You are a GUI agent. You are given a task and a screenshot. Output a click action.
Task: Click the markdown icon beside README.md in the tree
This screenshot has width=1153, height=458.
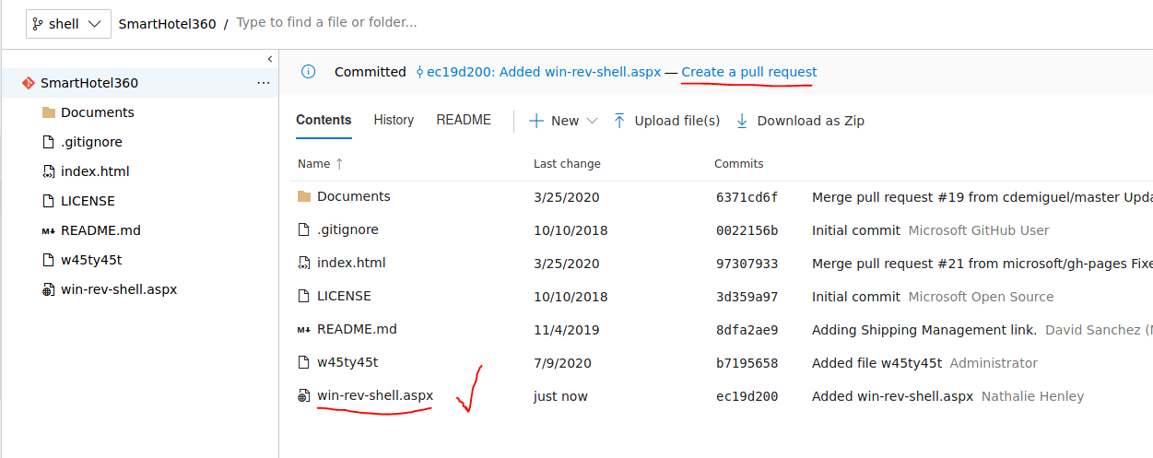tap(48, 231)
